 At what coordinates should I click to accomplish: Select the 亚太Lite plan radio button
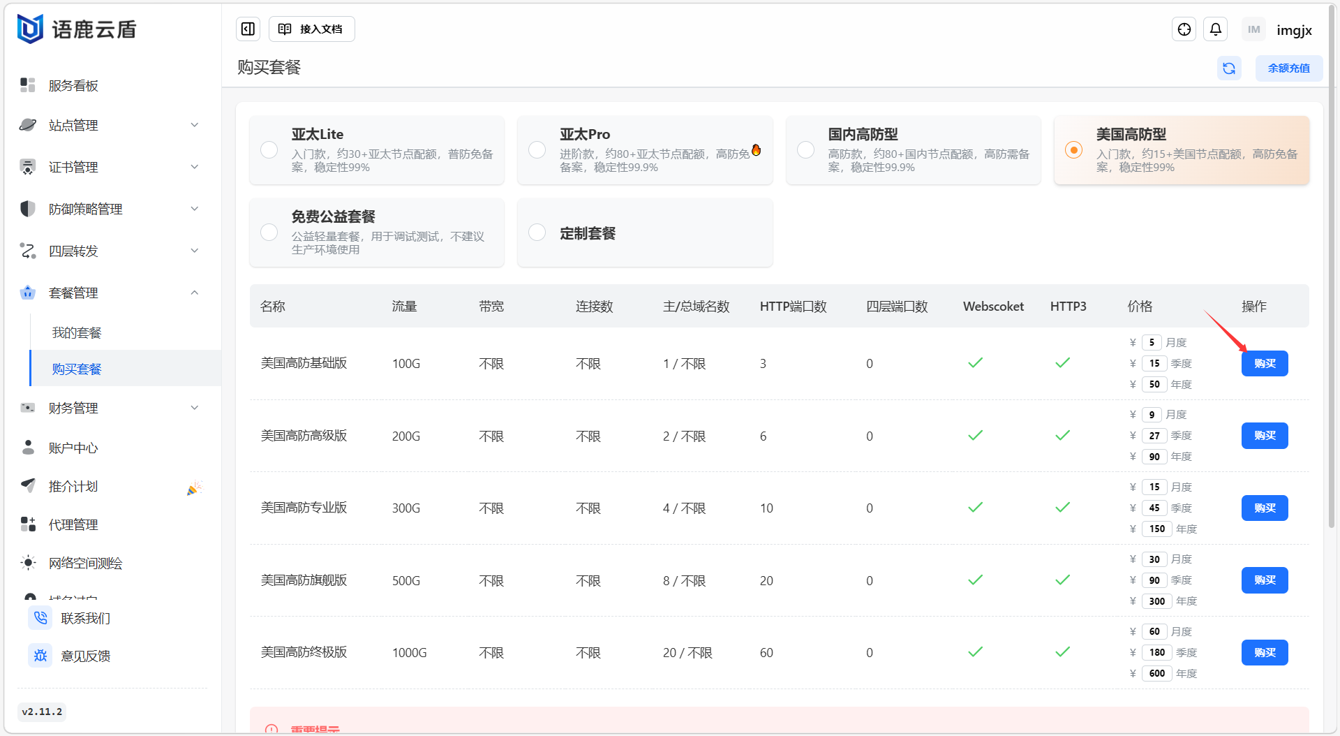point(269,150)
